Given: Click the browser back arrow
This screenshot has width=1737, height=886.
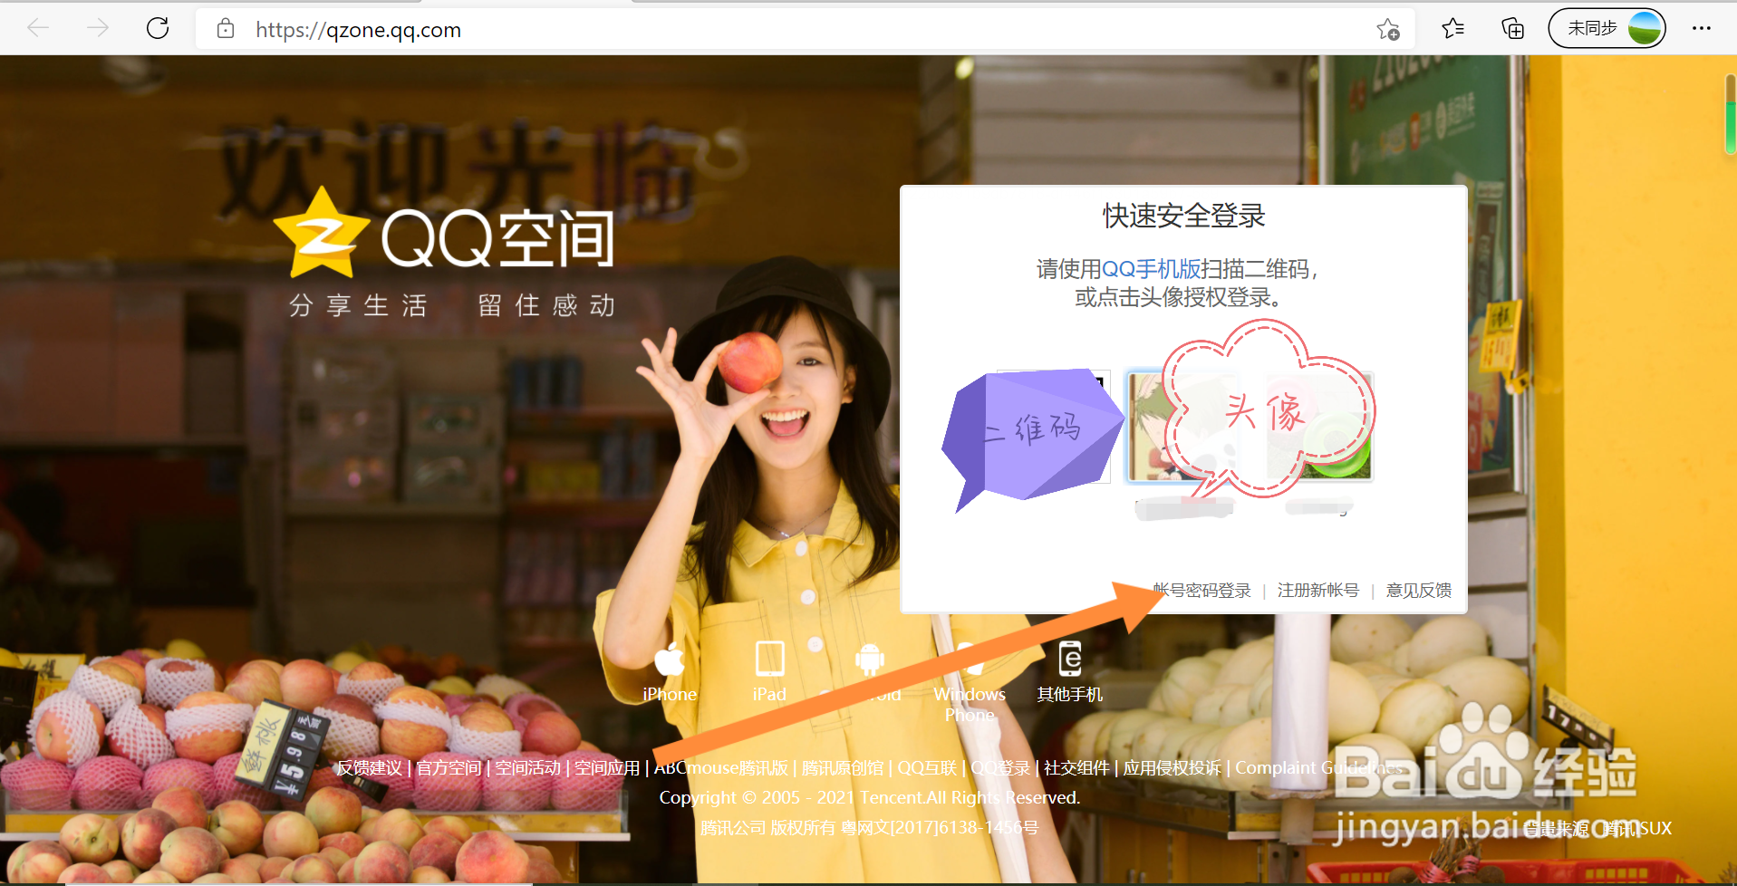Looking at the screenshot, I should point(38,29).
